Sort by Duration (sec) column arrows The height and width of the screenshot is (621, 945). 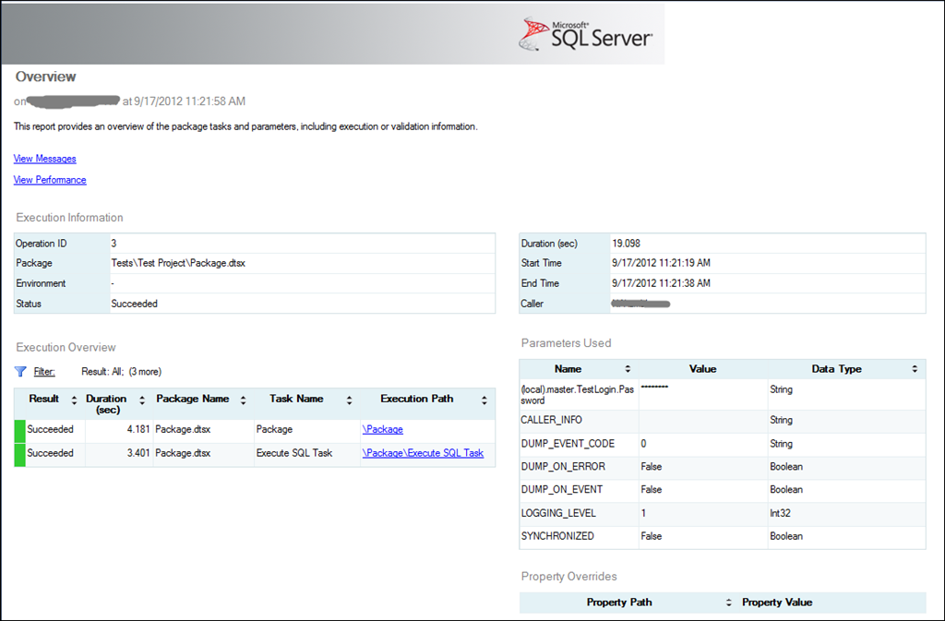142,400
